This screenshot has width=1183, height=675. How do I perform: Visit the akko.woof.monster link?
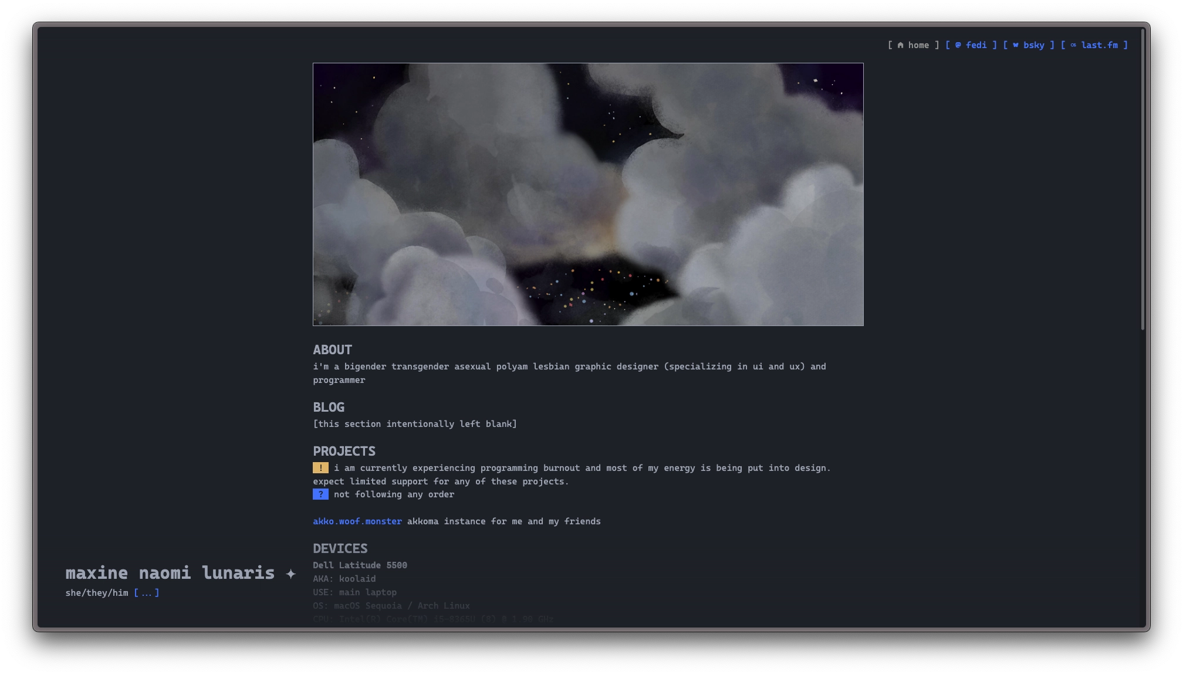357,521
